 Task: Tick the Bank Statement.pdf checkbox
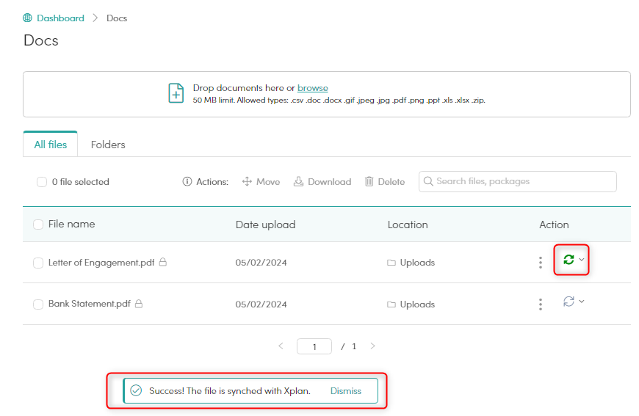click(38, 304)
